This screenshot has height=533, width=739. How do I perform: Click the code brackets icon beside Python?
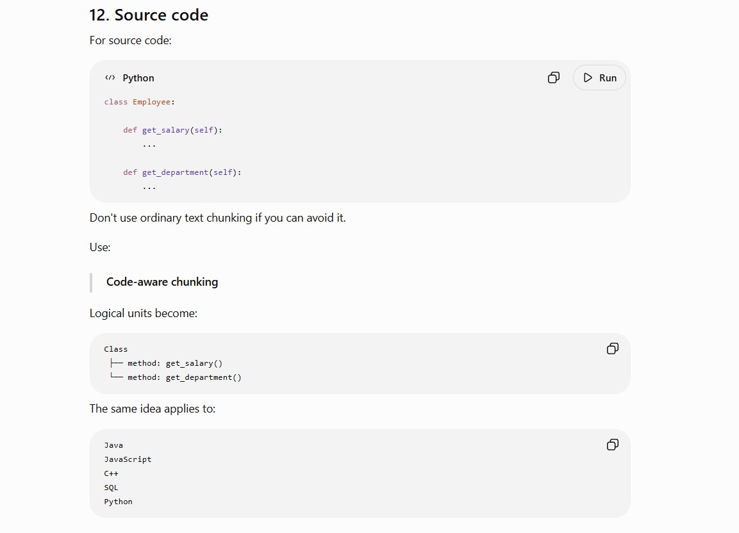pos(110,78)
